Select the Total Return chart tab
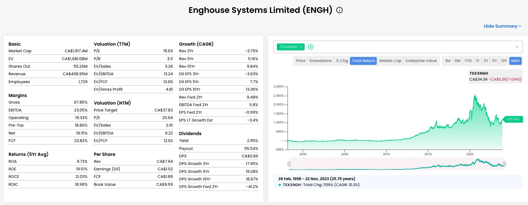Image resolution: width=528 pixels, height=205 pixels. click(x=363, y=61)
